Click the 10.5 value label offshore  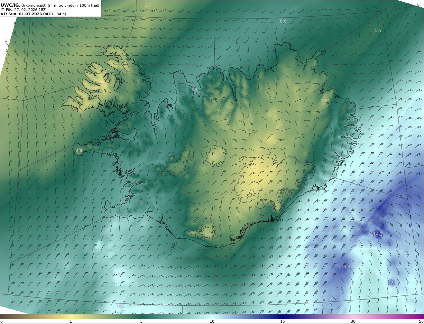pos(119,274)
